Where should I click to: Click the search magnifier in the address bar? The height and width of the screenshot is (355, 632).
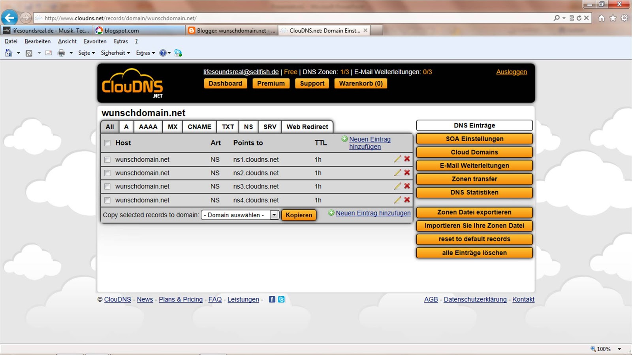click(x=557, y=18)
